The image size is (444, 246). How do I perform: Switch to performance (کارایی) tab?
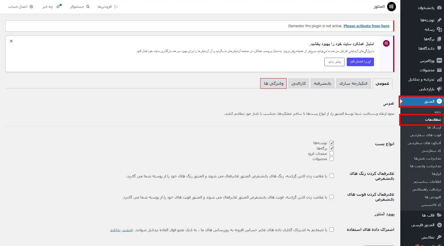coord(299,83)
